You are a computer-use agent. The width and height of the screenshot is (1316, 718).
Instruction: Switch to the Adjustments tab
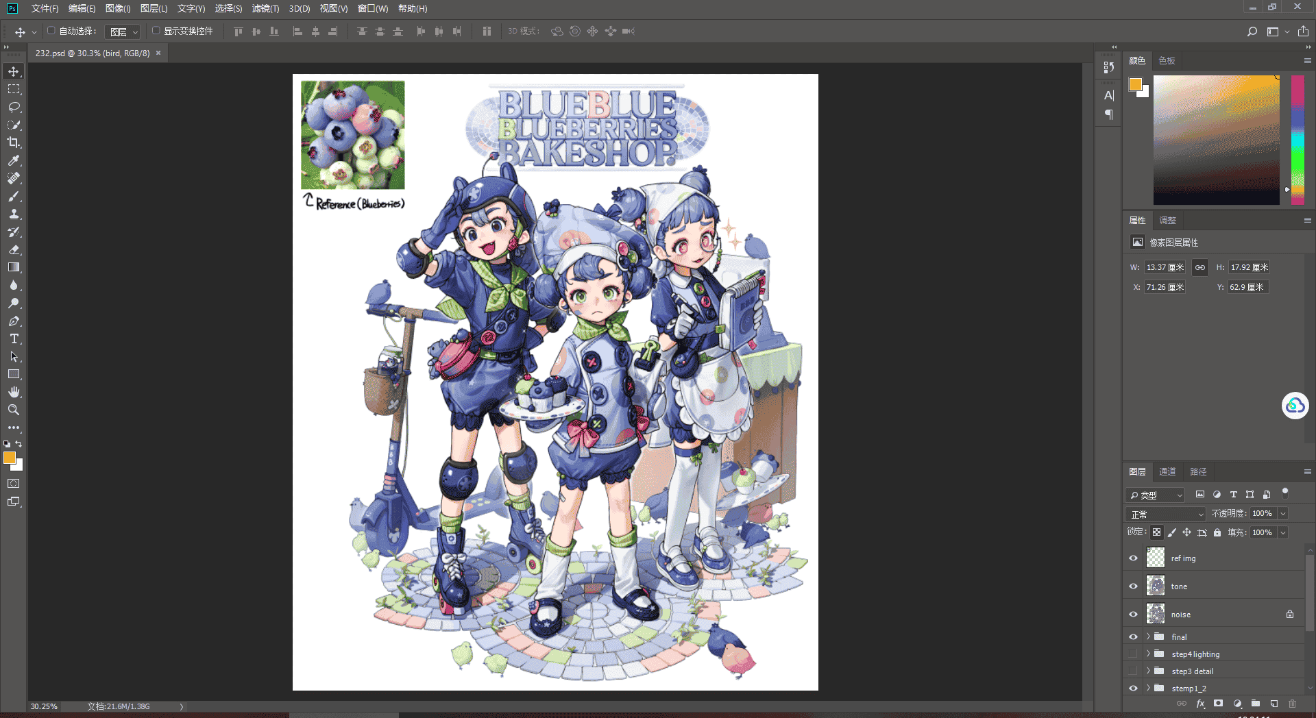(x=1167, y=220)
